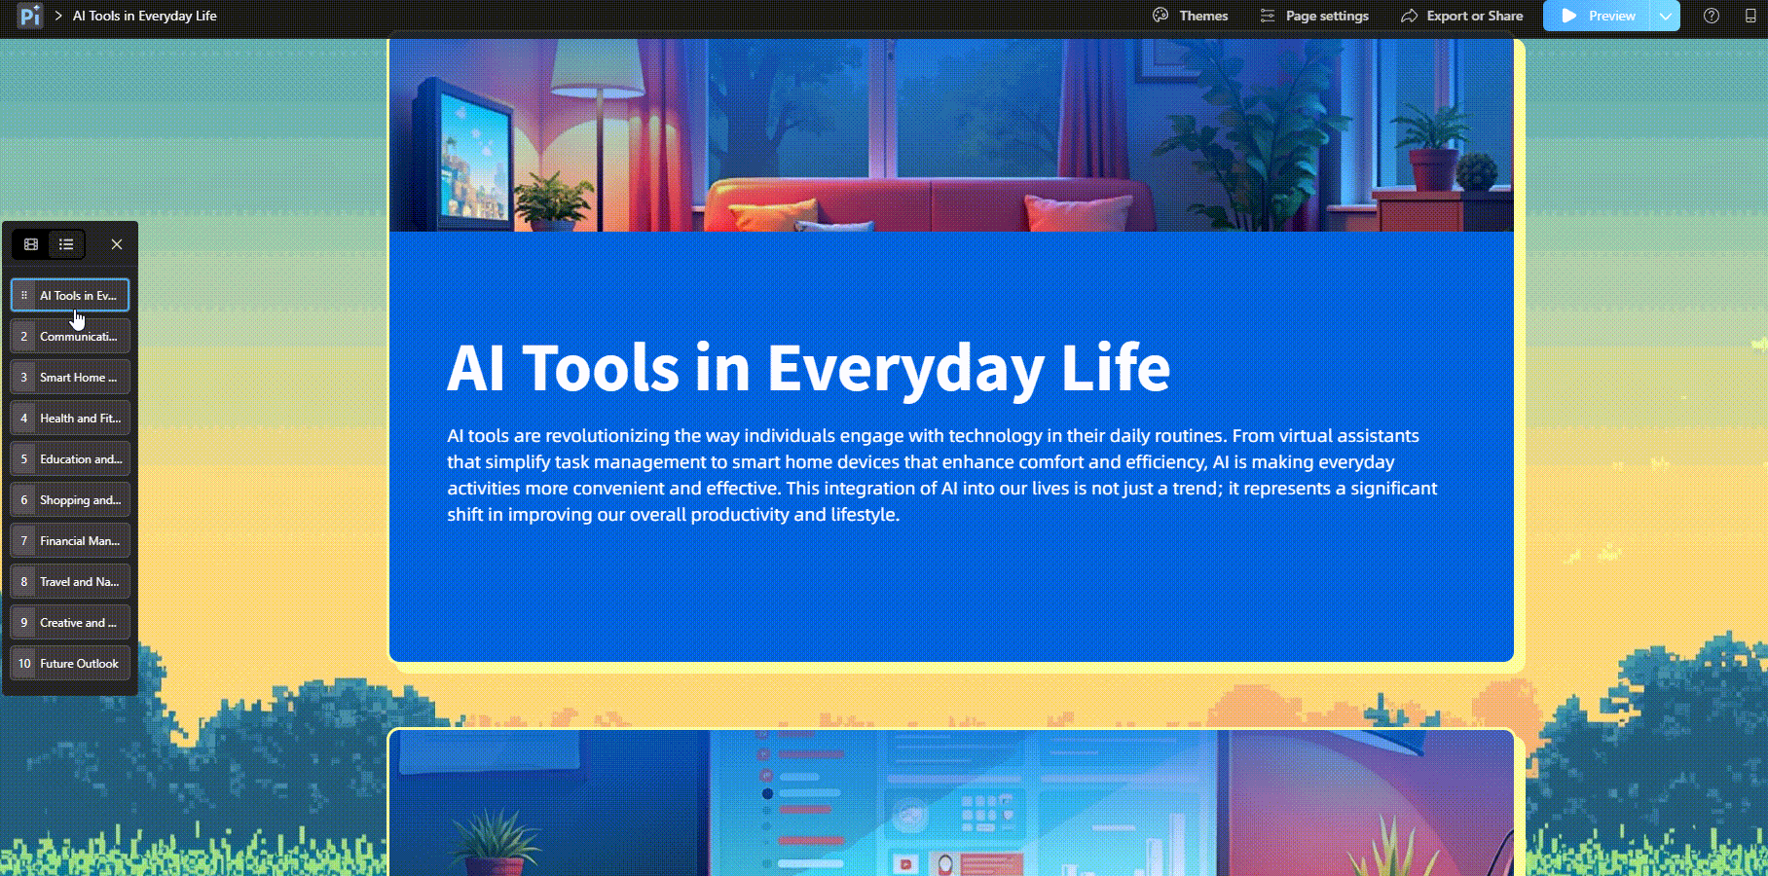Grab the drag handle on first outline card
The image size is (1768, 876).
click(x=24, y=295)
